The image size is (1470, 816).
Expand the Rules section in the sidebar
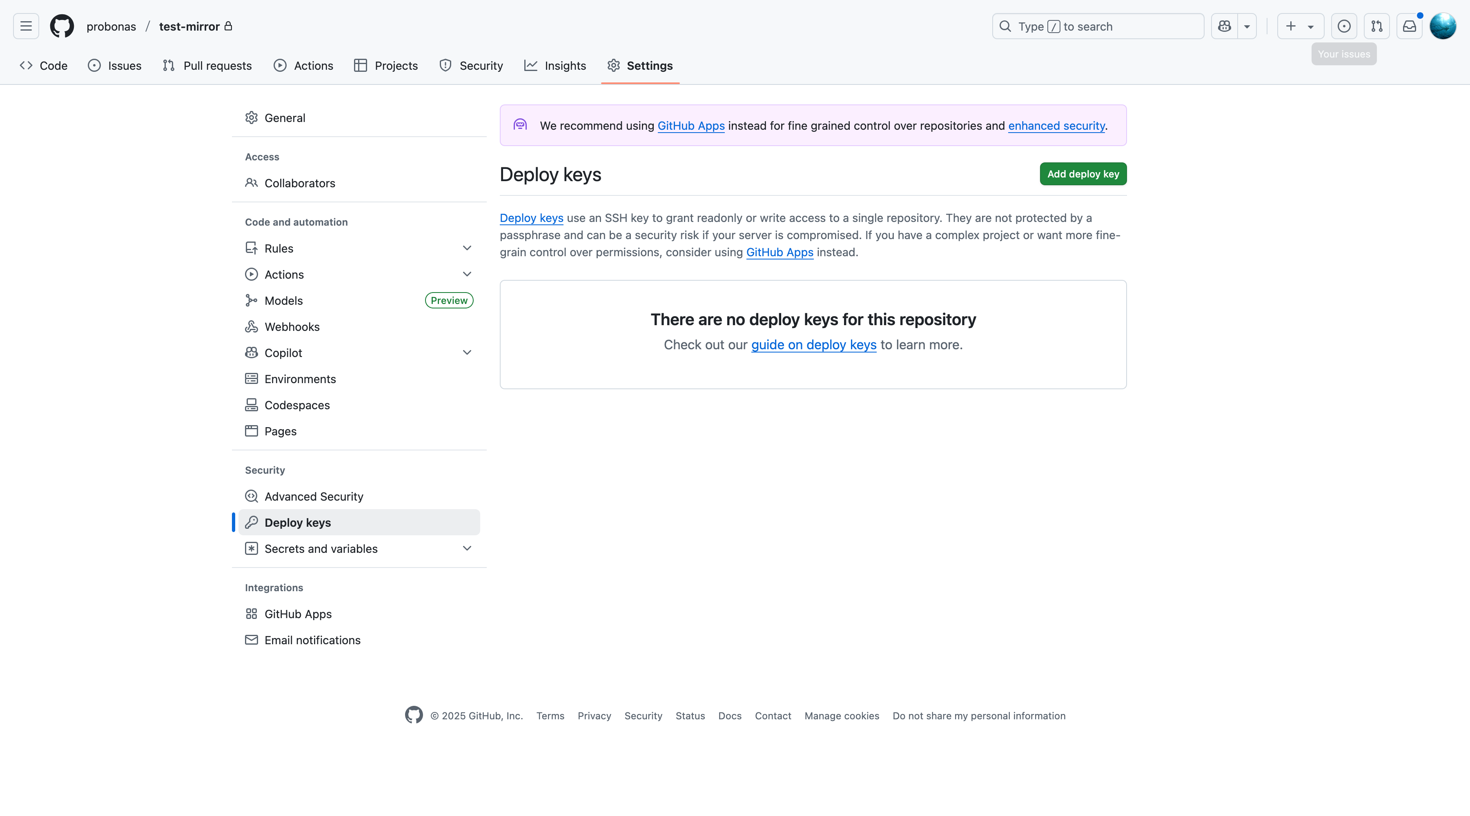click(x=467, y=248)
